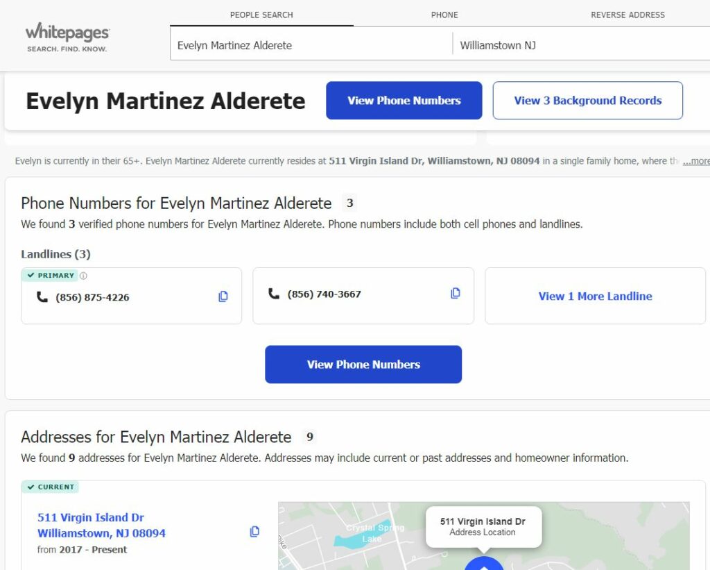Click the Whitepages logo
The width and height of the screenshot is (710, 570).
[x=67, y=37]
